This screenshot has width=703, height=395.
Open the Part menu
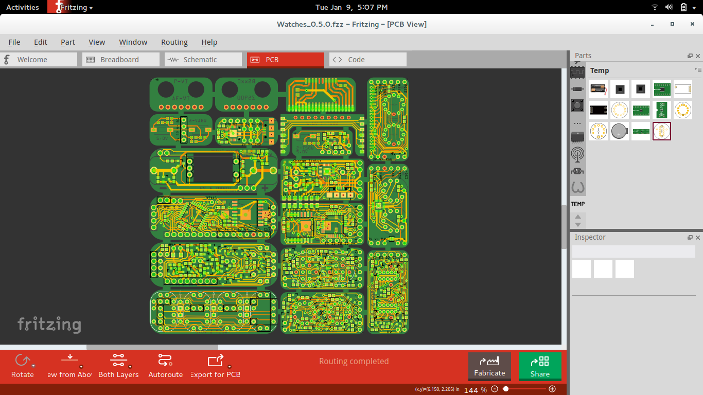pyautogui.click(x=68, y=42)
